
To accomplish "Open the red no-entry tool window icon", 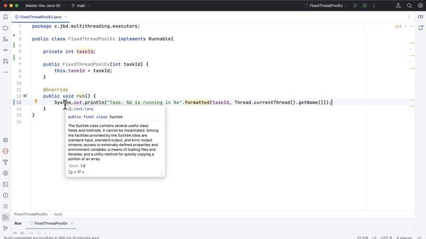I will coord(5,151).
